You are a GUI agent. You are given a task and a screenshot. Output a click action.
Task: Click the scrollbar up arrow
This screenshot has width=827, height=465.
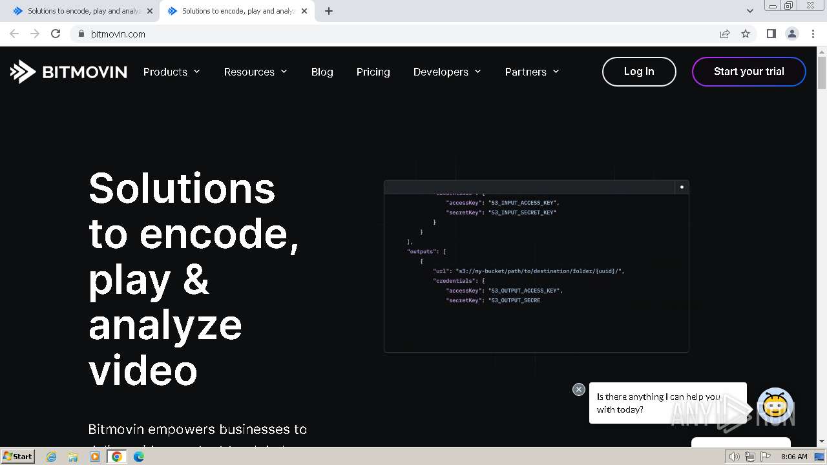822,51
